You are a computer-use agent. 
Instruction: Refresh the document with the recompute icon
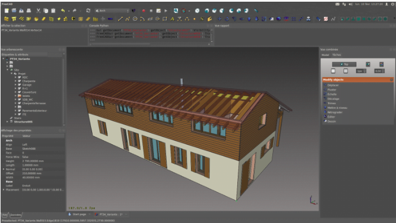point(88,11)
